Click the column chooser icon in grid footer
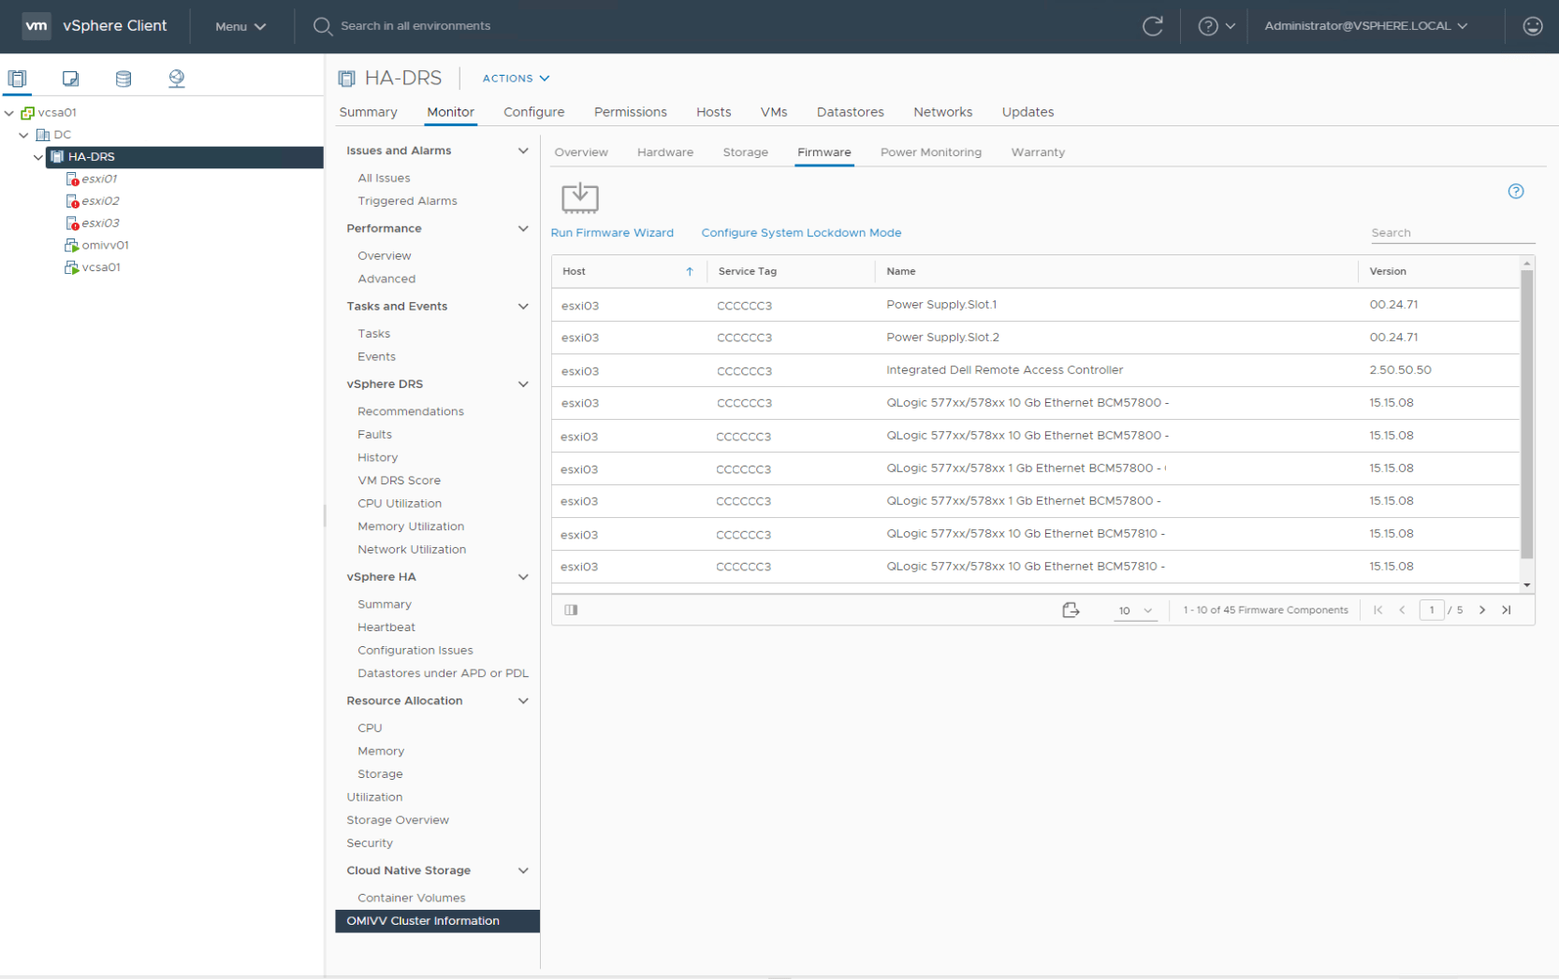Viewport: 1559px width, 979px height. coord(571,610)
